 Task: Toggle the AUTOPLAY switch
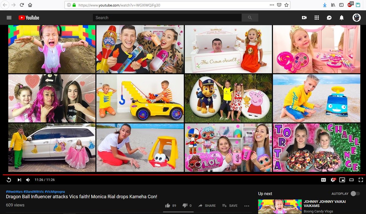(355, 194)
